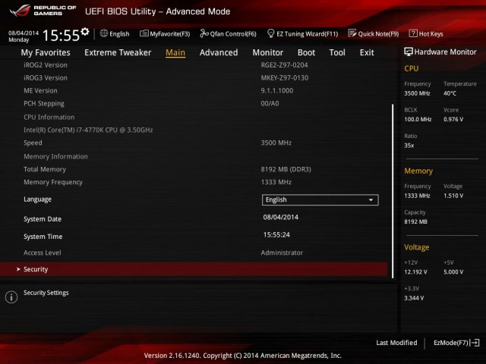The width and height of the screenshot is (486, 364).
Task: Click the Memory Voltage 1.510 V reading
Action: (453, 196)
